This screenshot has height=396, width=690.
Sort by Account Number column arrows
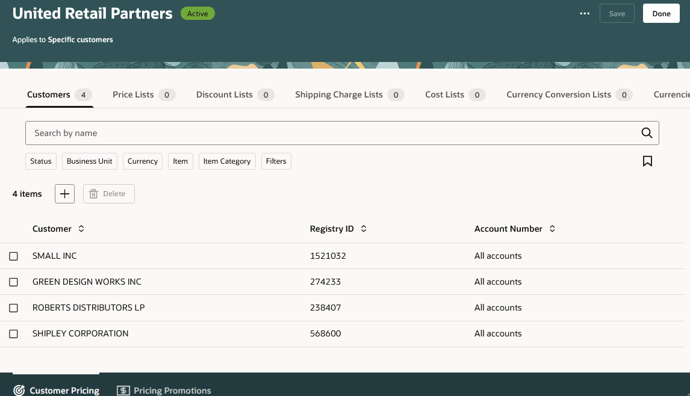pos(552,228)
